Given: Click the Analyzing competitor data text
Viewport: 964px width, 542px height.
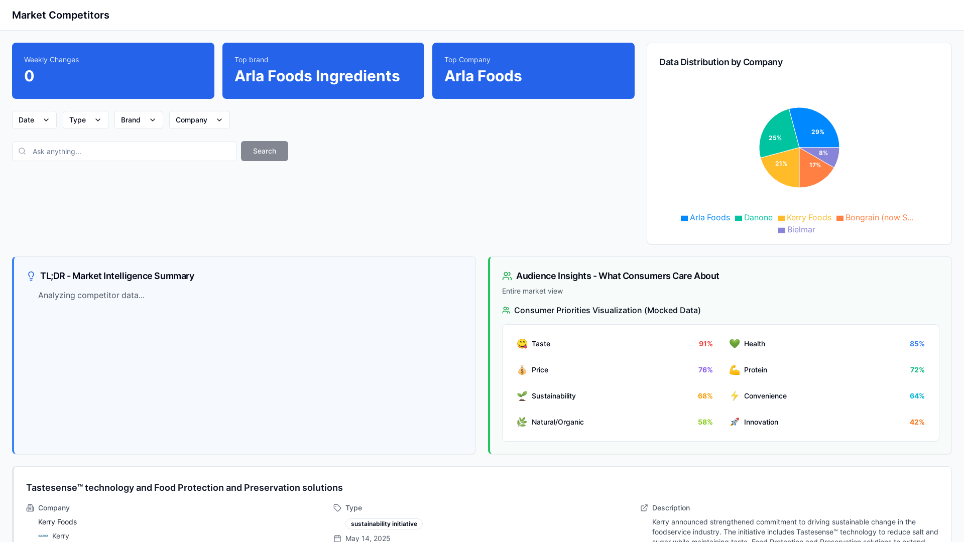Looking at the screenshot, I should (91, 296).
